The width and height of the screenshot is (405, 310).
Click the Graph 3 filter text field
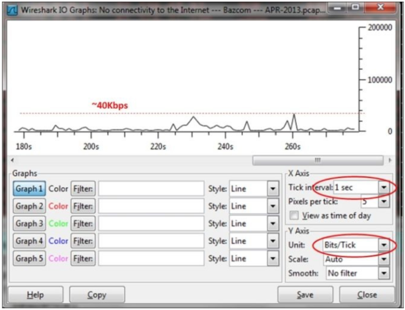151,224
